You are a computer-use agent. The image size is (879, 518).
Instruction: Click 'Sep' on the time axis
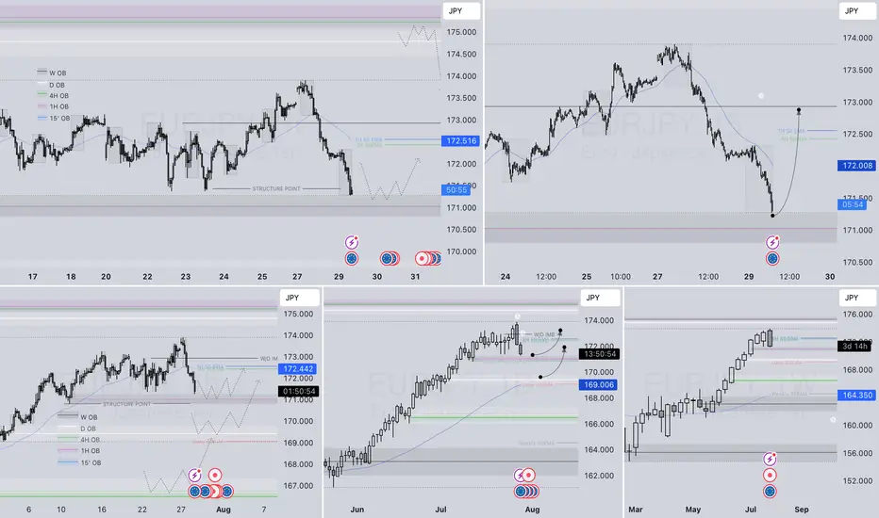click(802, 509)
